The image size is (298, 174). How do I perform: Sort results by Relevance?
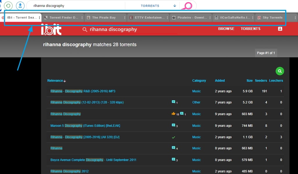click(56, 81)
